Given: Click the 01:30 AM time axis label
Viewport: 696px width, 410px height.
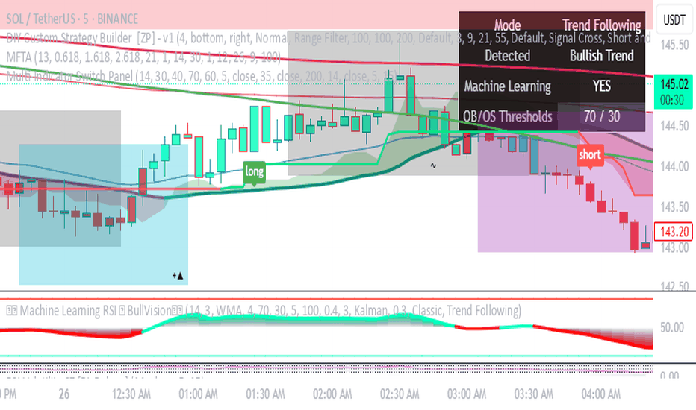Looking at the screenshot, I should pos(265,394).
